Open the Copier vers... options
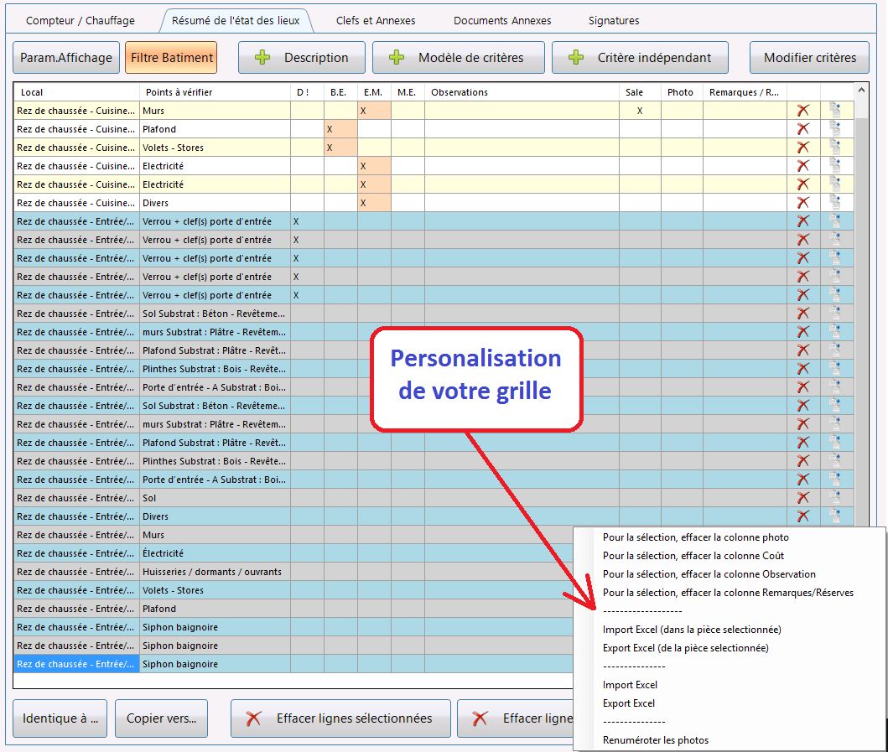 [x=161, y=718]
